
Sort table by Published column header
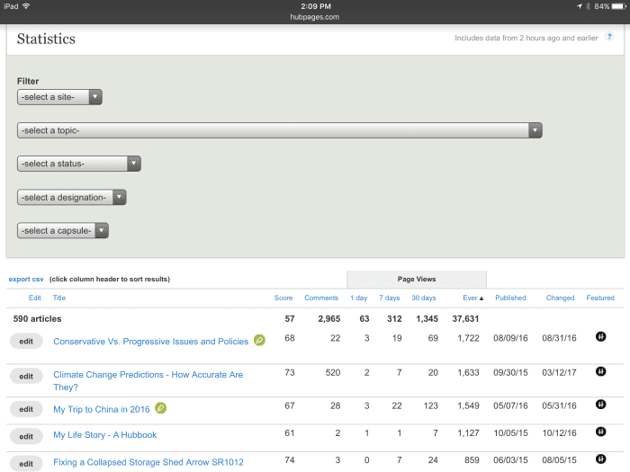pos(510,298)
